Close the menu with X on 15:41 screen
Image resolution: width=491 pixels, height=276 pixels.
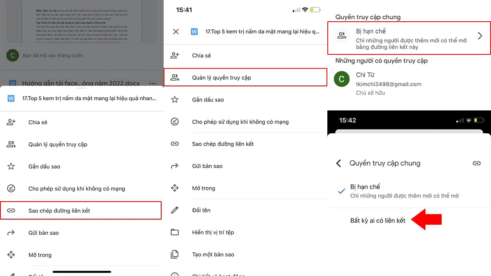[x=176, y=31]
